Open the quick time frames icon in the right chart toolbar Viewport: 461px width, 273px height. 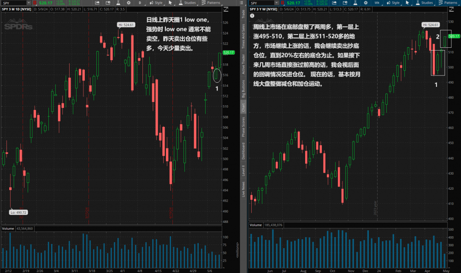[345, 3]
